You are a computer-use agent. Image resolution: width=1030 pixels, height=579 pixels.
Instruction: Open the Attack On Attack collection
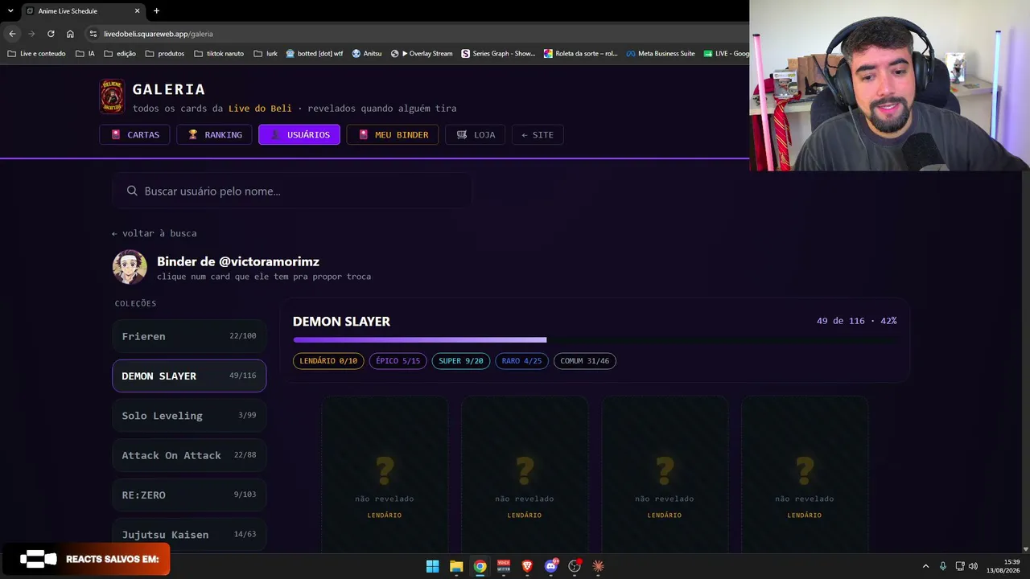tap(189, 455)
